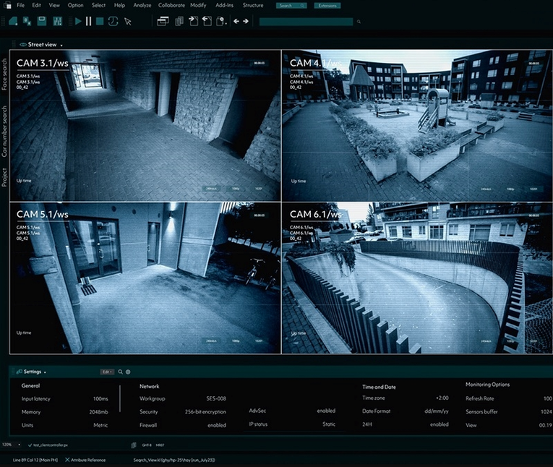
Task: Click the cascade windows icon
Action: (x=163, y=22)
